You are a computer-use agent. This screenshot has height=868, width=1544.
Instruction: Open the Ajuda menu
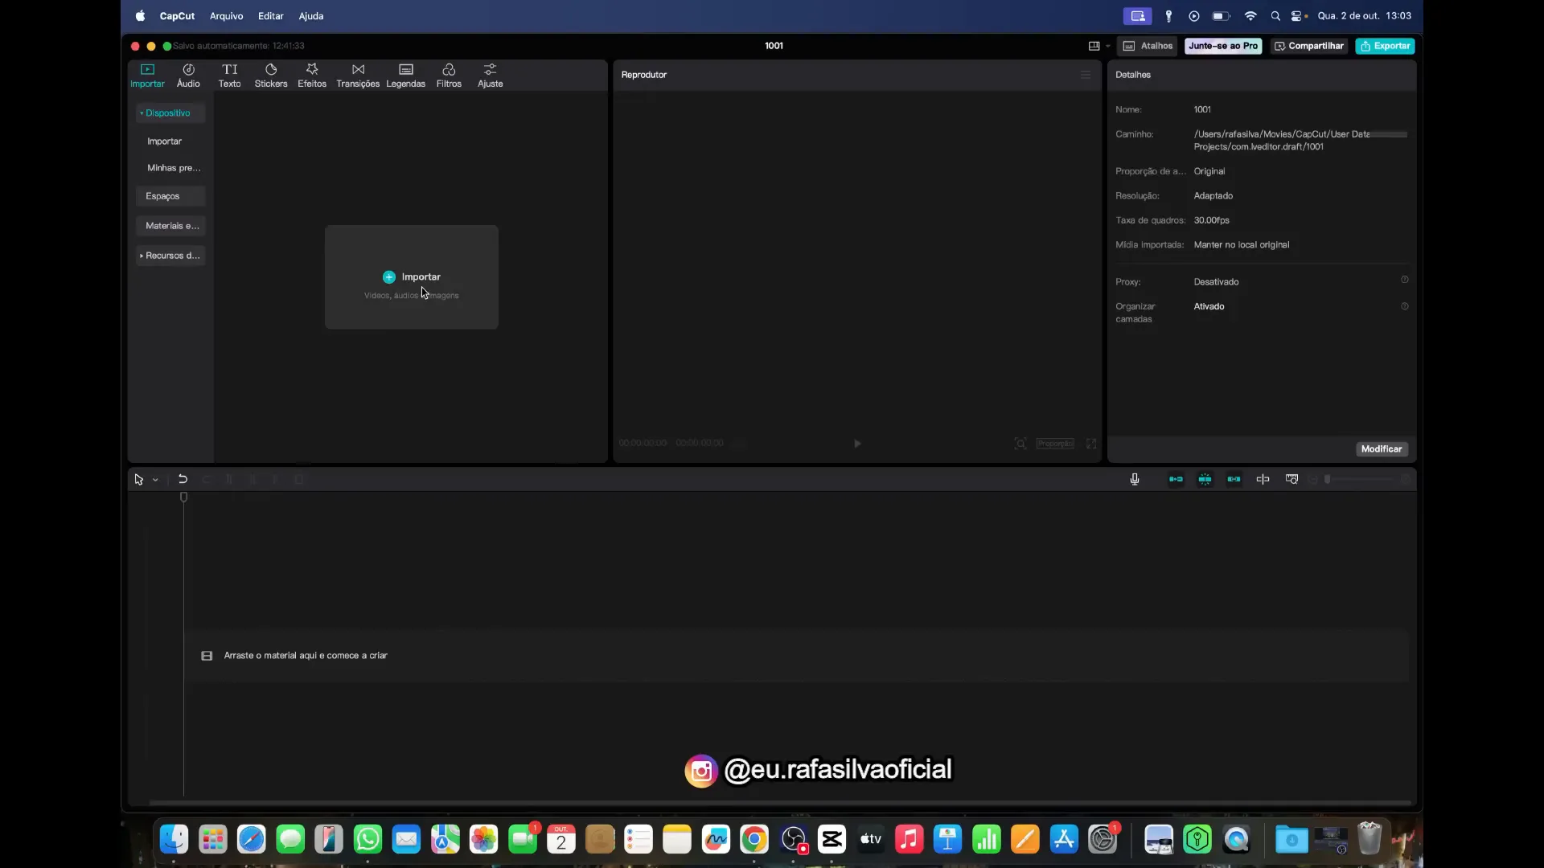311,16
